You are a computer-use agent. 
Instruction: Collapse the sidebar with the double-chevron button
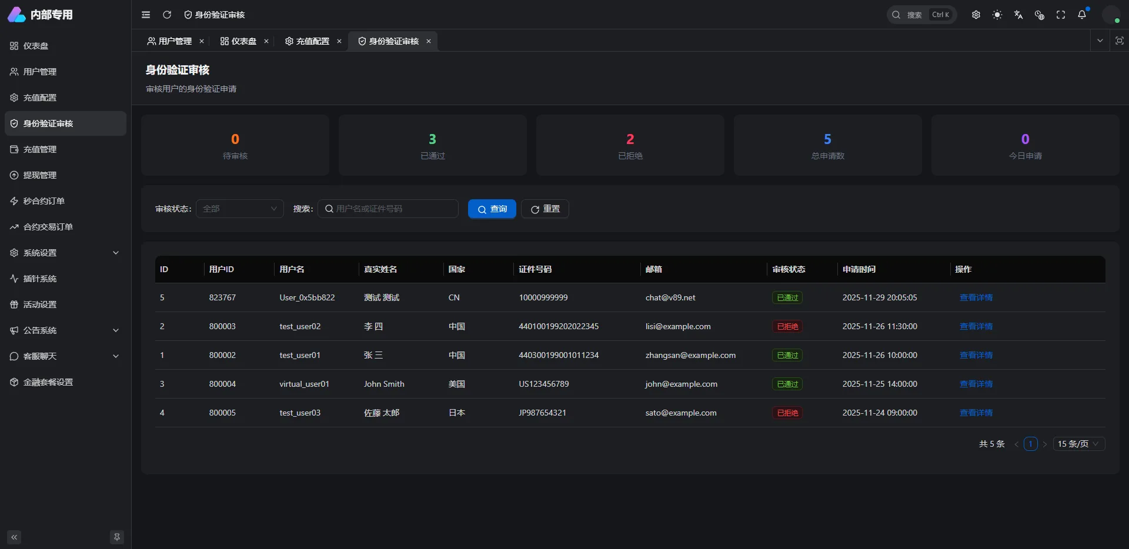pos(14,537)
